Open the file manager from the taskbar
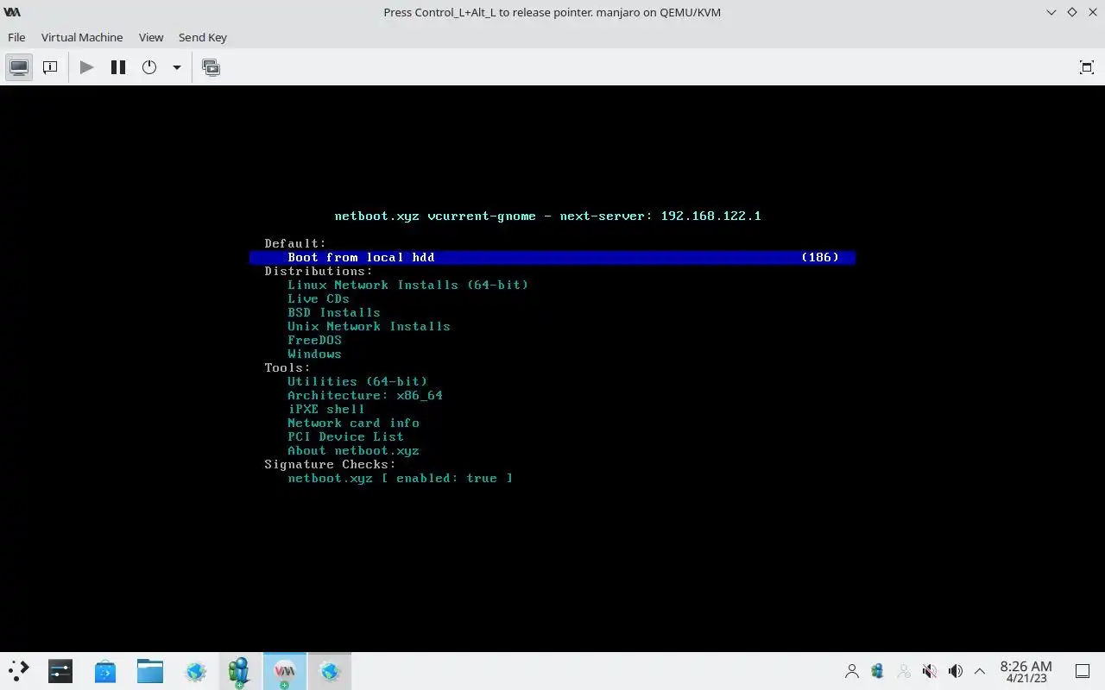This screenshot has width=1105, height=690. click(150, 671)
